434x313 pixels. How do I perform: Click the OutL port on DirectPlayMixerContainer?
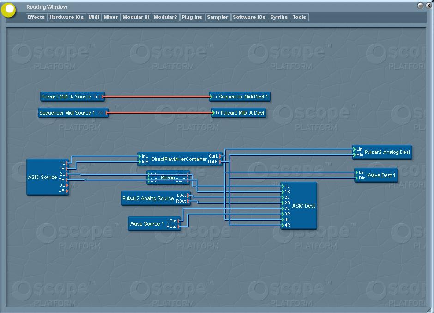pos(220,156)
